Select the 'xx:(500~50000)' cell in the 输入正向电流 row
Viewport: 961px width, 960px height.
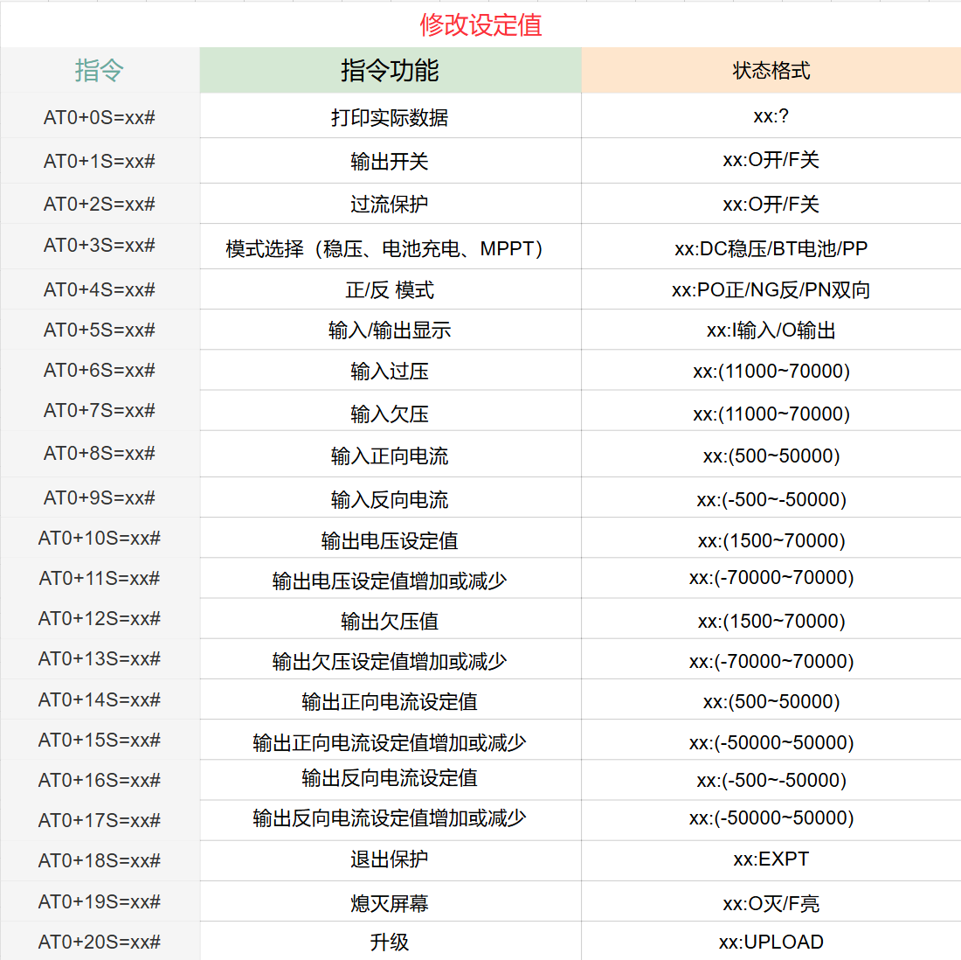point(771,456)
